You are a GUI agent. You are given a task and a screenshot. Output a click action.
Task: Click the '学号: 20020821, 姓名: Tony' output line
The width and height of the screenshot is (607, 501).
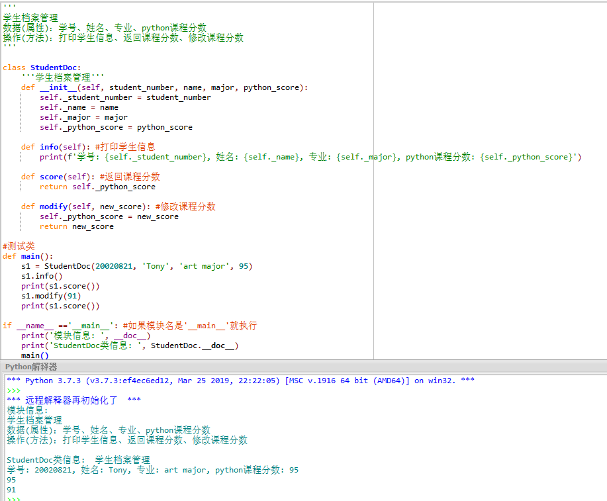152,470
